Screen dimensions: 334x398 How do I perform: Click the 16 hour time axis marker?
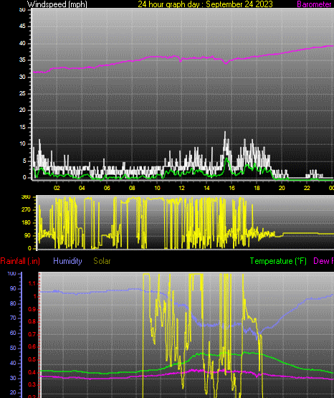point(232,188)
